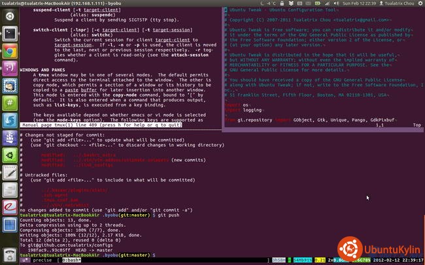This screenshot has width=425, height=265.
Task: Click the 'To git@github.com:tualatrix/configs' line
Action: tap(66, 245)
